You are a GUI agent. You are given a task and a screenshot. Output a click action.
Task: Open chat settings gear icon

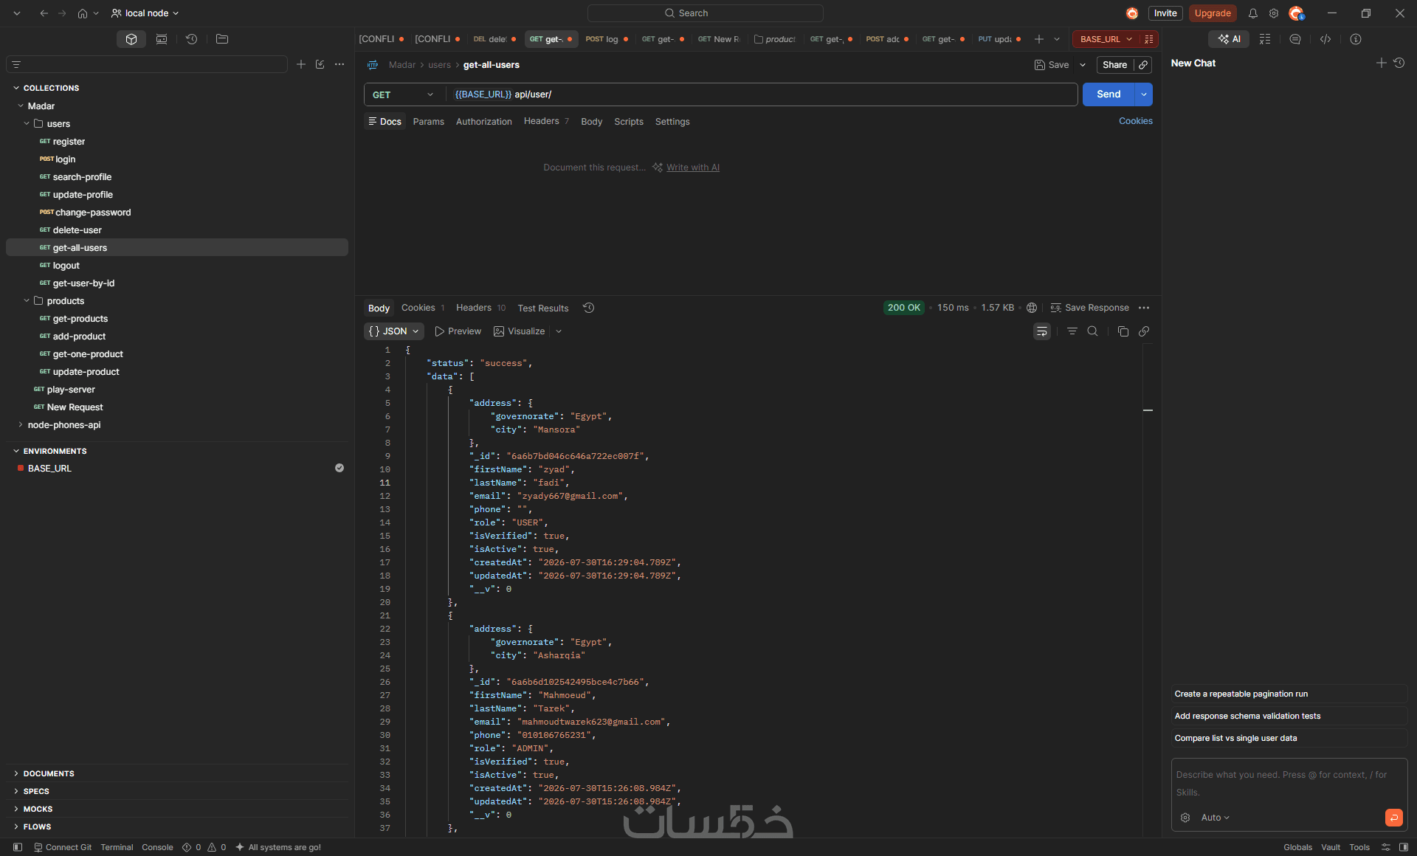pyautogui.click(x=1185, y=818)
